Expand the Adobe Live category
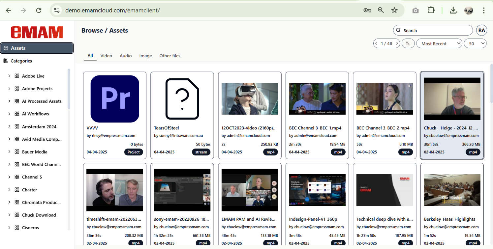 point(9,76)
